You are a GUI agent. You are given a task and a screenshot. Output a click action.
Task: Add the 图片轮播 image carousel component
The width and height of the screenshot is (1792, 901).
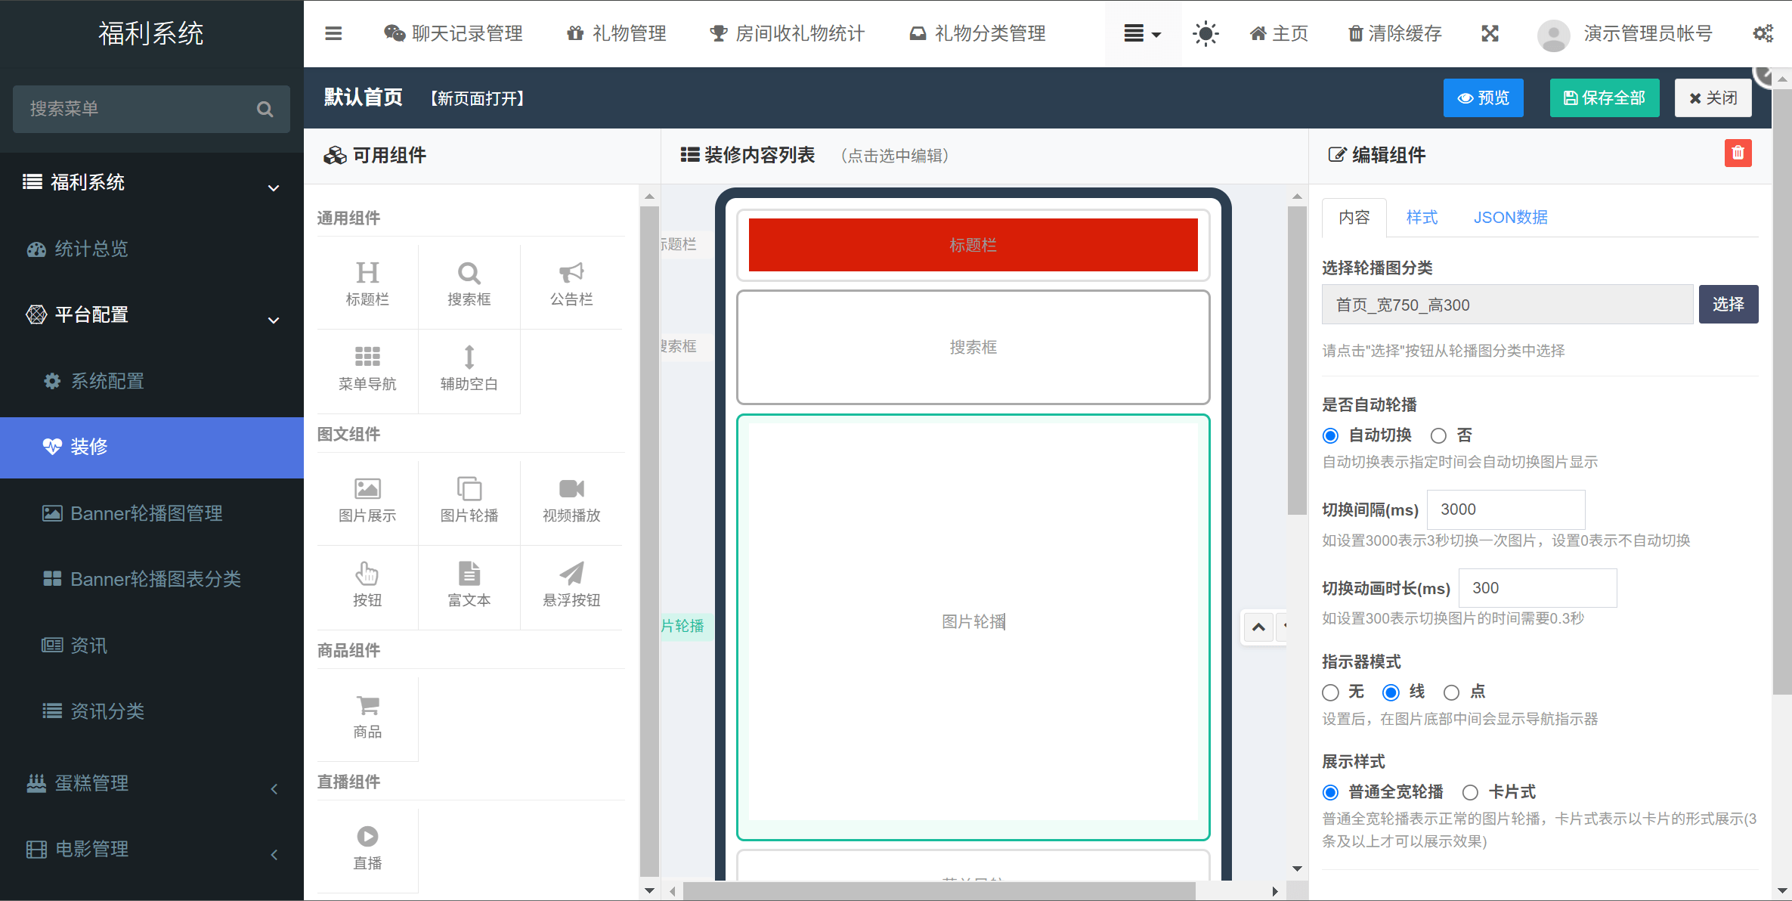pyautogui.click(x=469, y=501)
